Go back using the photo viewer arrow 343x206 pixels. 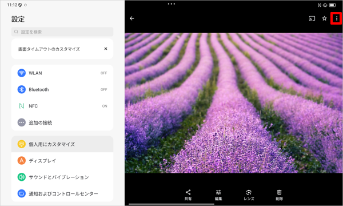132,18
